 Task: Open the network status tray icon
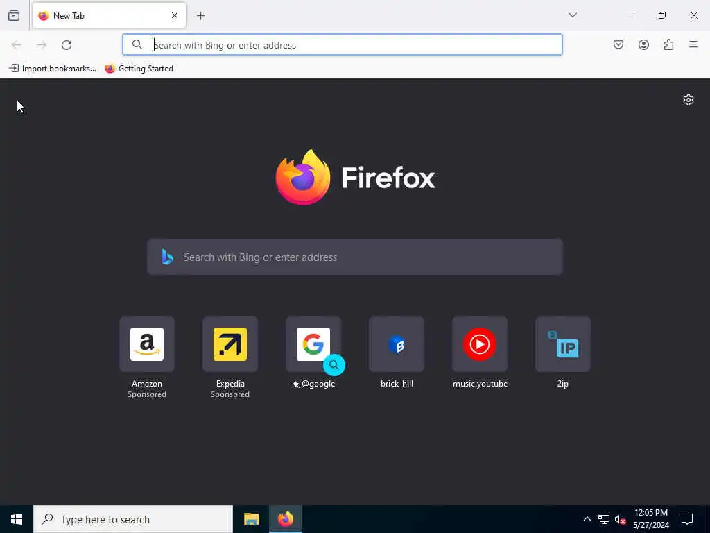(604, 519)
